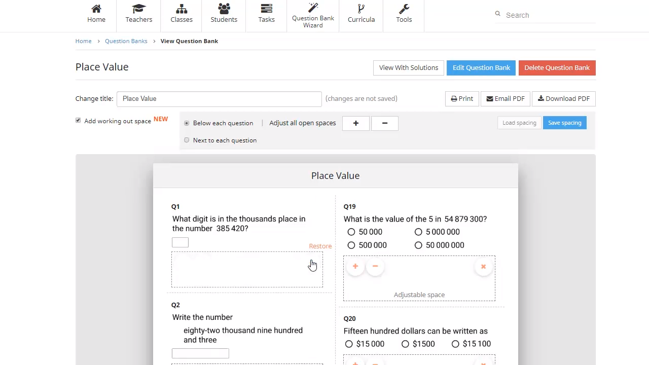The height and width of the screenshot is (365, 649).
Task: Toggle Add working out space checkbox
Action: point(78,121)
